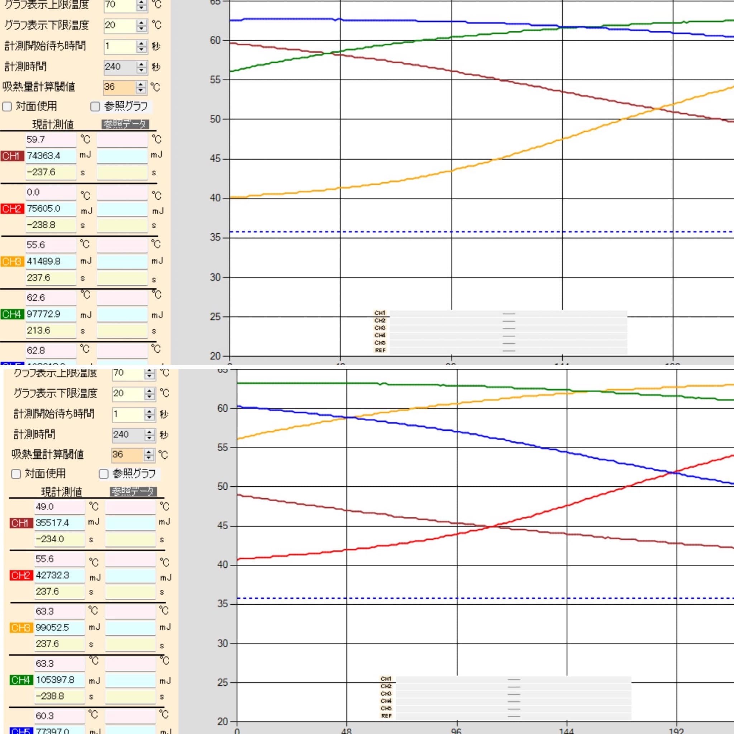Increase measurement start wait time, upper window

(x=141, y=43)
